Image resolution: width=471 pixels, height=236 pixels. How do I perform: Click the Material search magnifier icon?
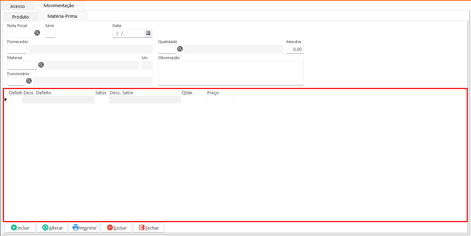41,65
